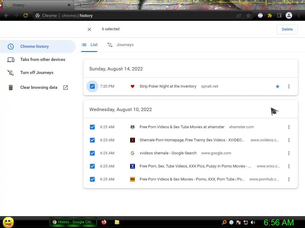The image size is (305, 228).
Task: Open more actions menu for xhamster.com row
Action: tap(289, 127)
